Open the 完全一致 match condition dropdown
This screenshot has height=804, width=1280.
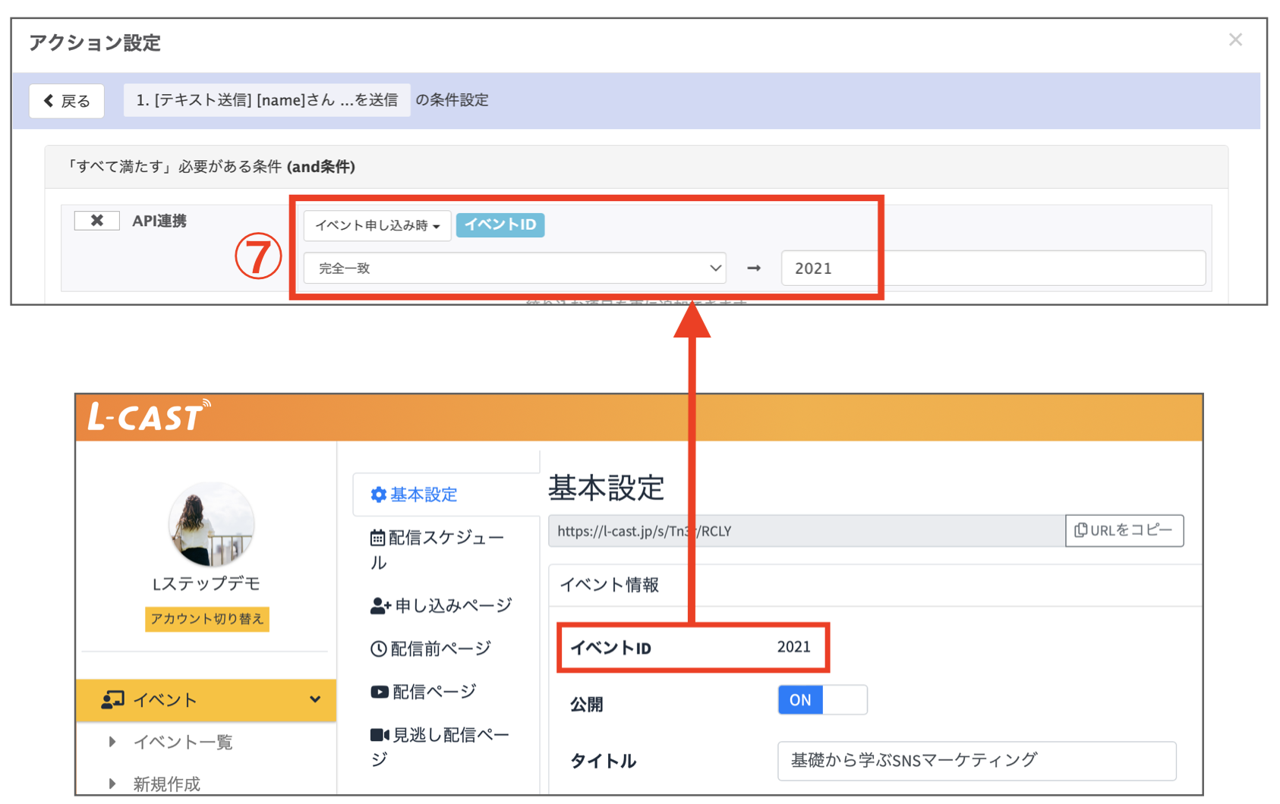click(x=515, y=268)
